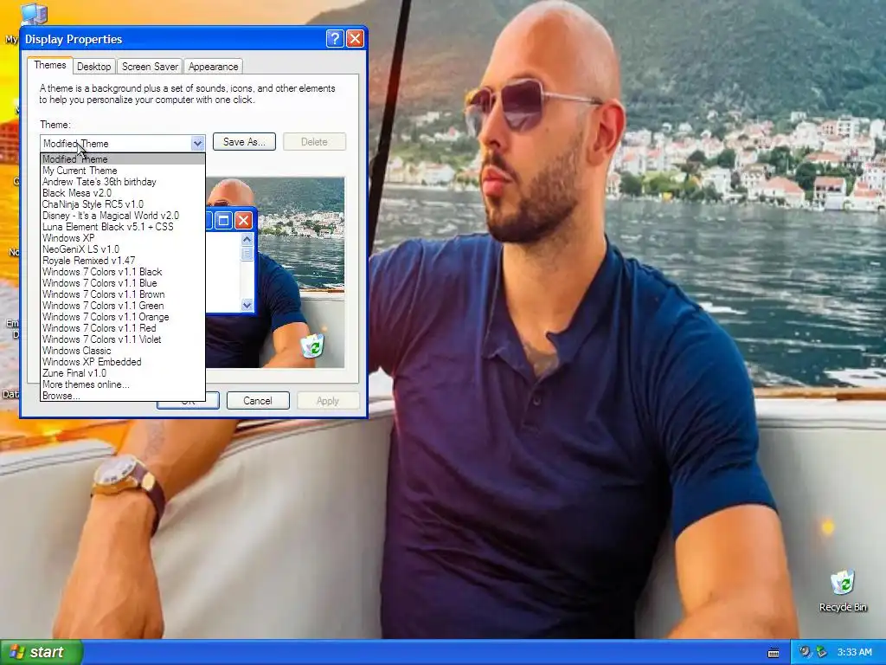This screenshot has width=886, height=665.
Task: Open the Start menu
Action: coord(42,652)
